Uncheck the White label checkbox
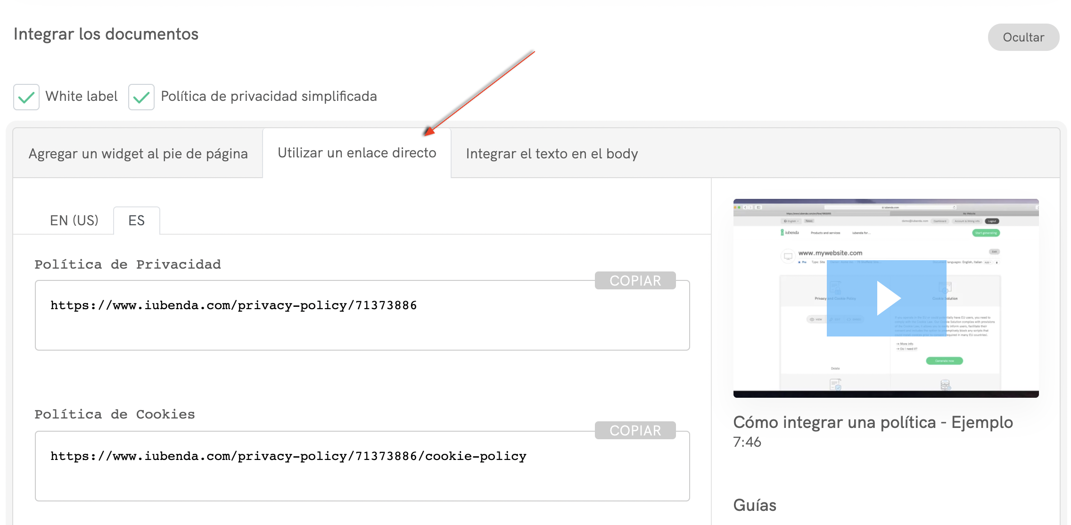Screen dimensions: 1071x525 tap(26, 97)
